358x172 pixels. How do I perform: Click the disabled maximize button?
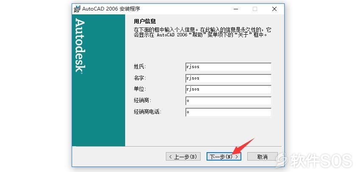click(x=255, y=9)
